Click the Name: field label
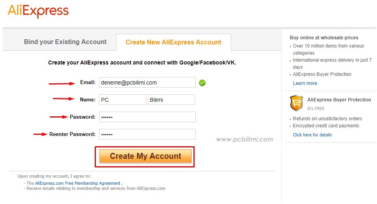 [88, 100]
